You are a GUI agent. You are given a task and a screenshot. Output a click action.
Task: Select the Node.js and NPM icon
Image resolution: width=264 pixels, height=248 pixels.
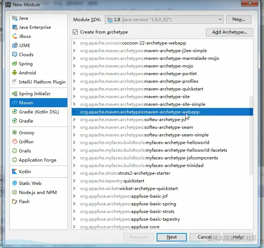coord(15,192)
